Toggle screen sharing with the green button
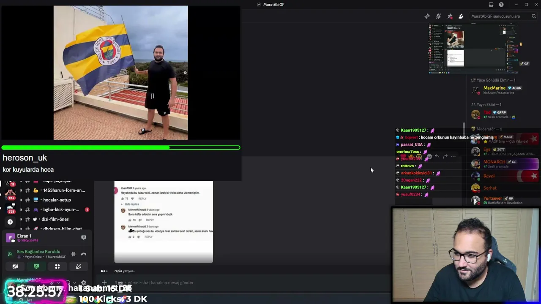This screenshot has height=304, width=541. [x=36, y=266]
